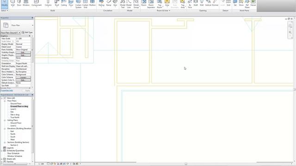Activate the Ceiling tool
Viewport: 296px width, 166px height.
point(64,3)
